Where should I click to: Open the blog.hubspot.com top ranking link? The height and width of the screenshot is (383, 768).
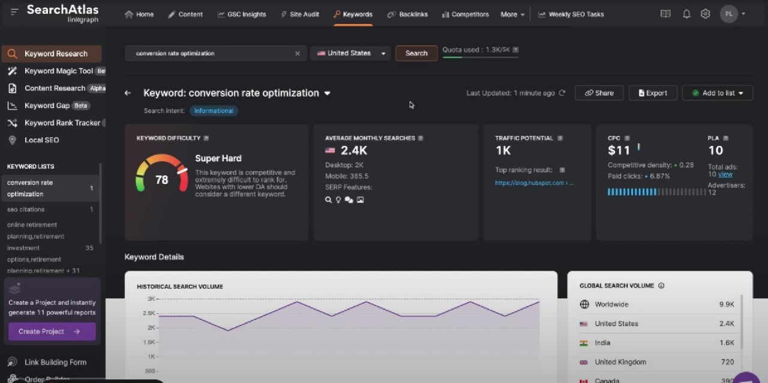[x=534, y=183]
